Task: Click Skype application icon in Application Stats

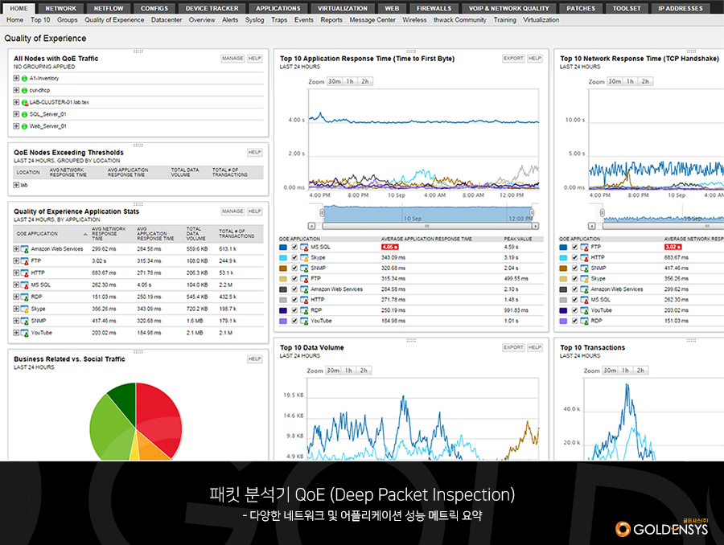Action: 24,309
